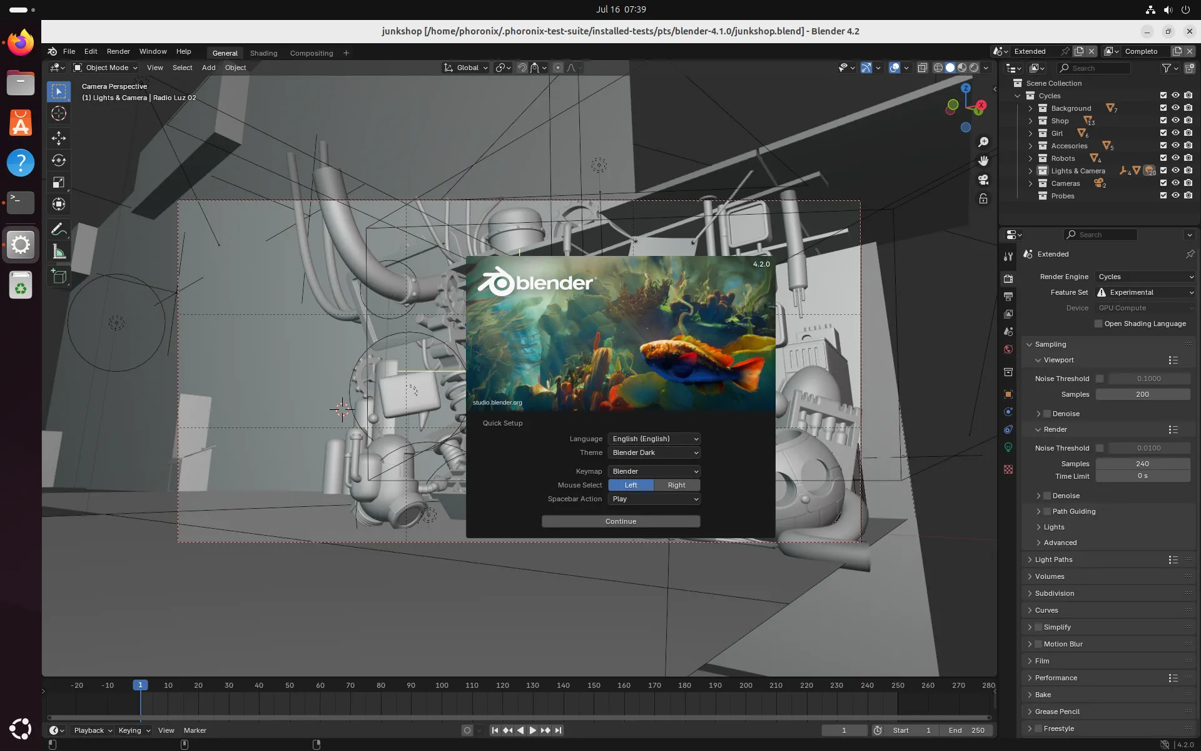Open the World properties tab

point(1008,349)
